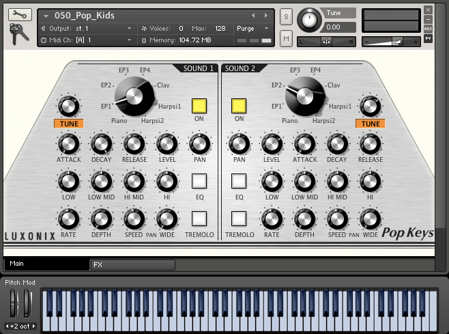Viewport: 449px width, 334px height.
Task: Adjust Sound 1 tune knob above TUNE
Action: (68, 107)
